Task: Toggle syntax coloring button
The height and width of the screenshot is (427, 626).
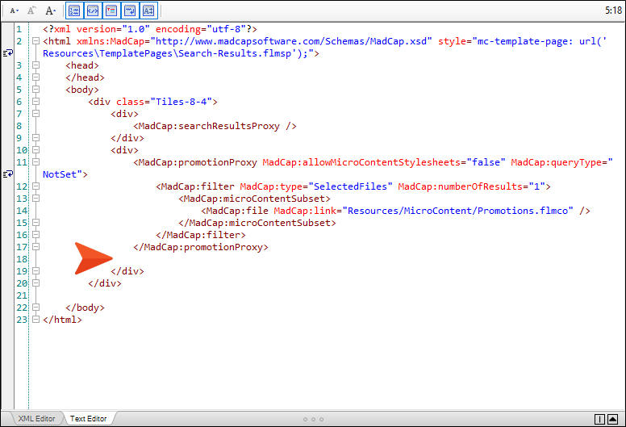Action: [x=111, y=10]
